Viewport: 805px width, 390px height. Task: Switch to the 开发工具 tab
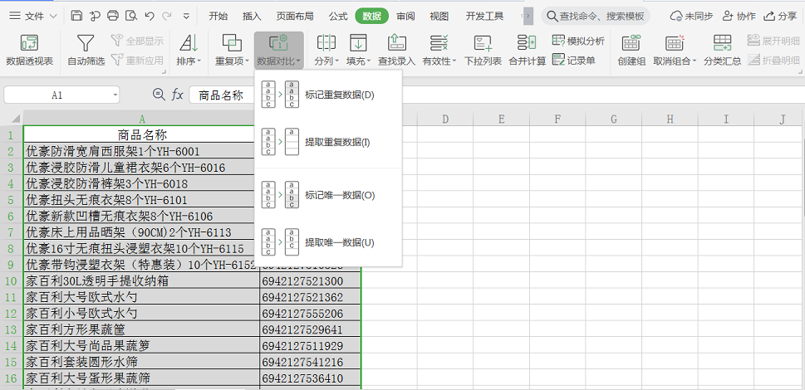point(484,16)
